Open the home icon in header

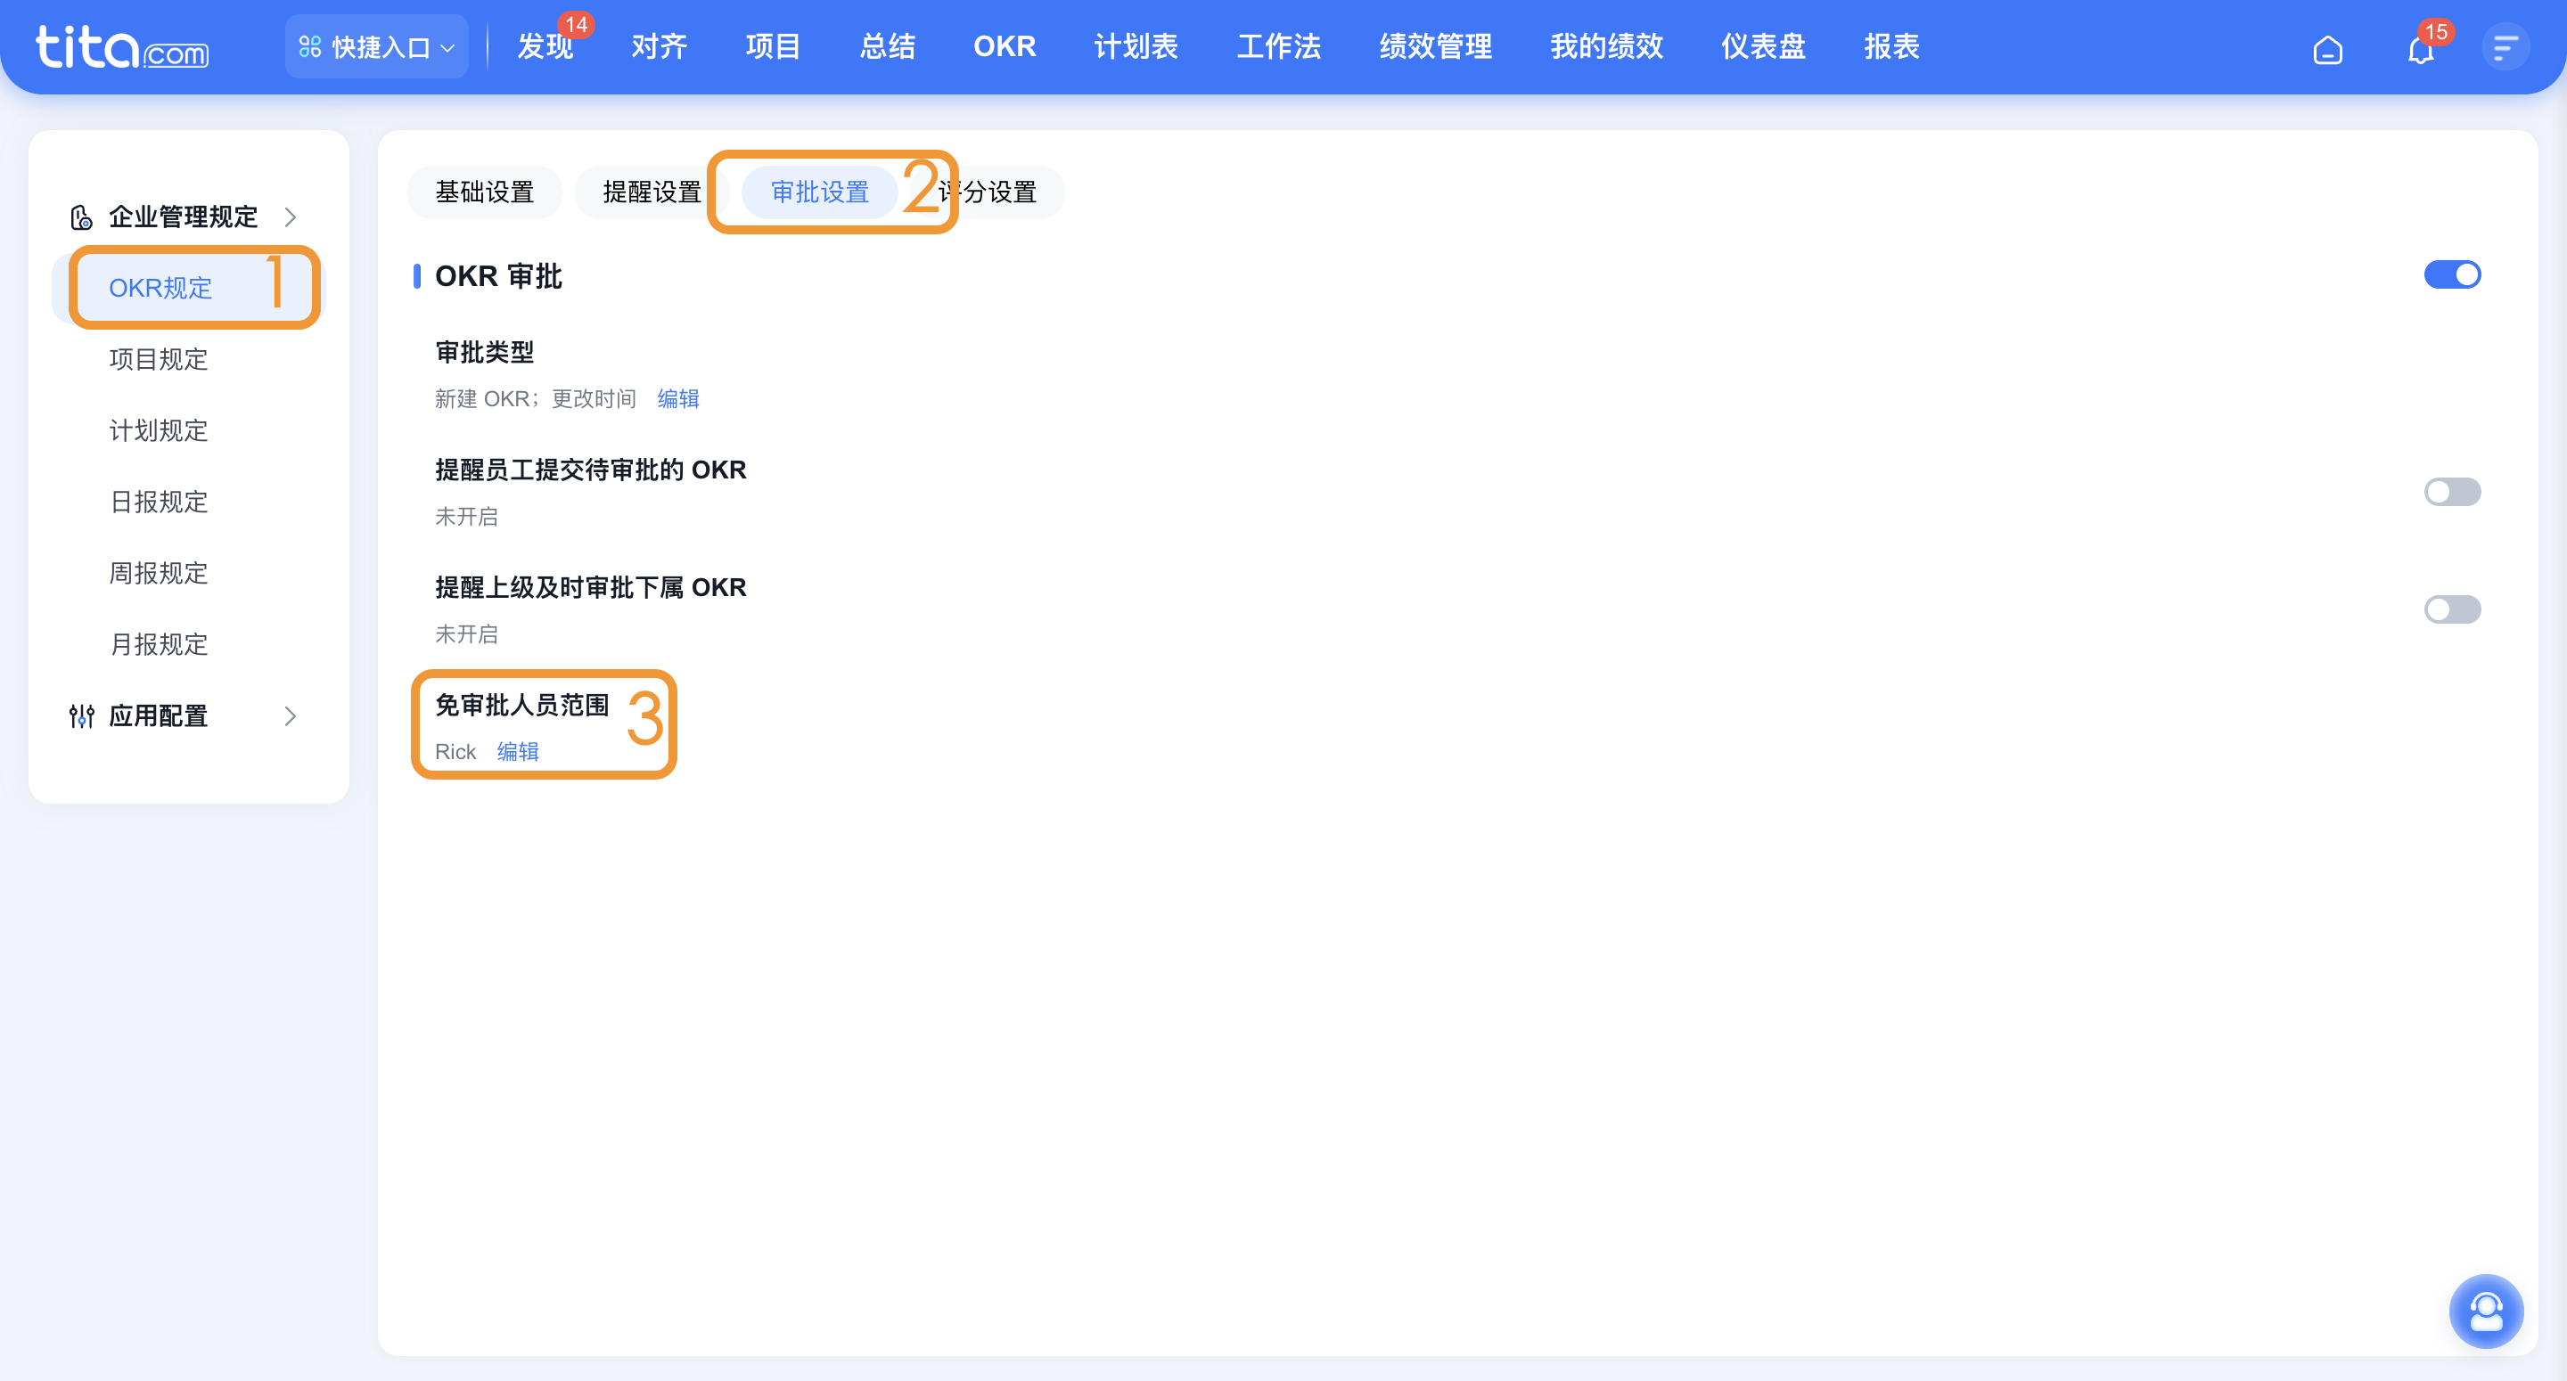[x=2327, y=49]
